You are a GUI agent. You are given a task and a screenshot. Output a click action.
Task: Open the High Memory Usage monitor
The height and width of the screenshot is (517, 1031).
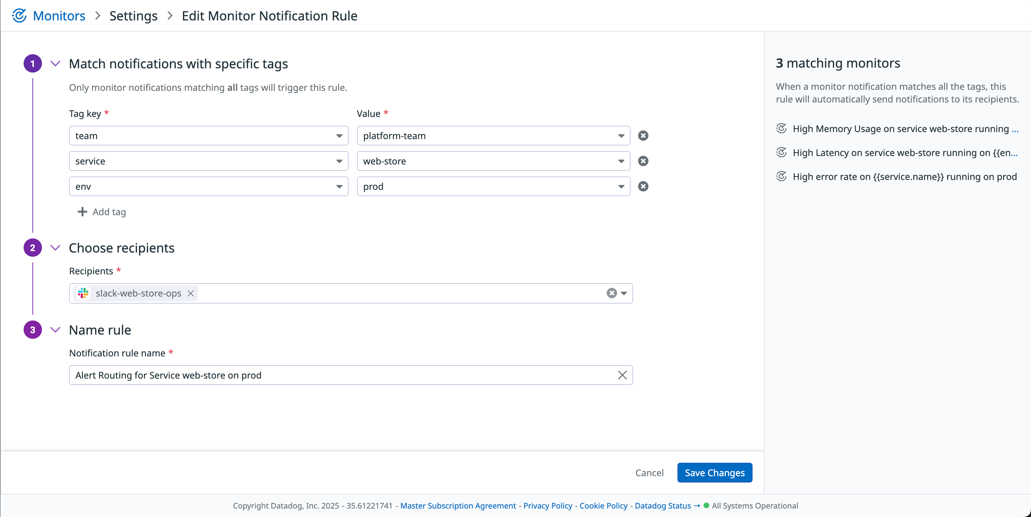900,129
